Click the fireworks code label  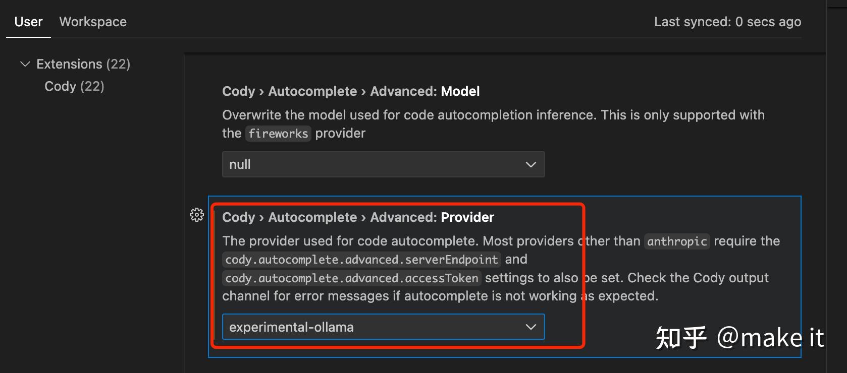pyautogui.click(x=278, y=134)
